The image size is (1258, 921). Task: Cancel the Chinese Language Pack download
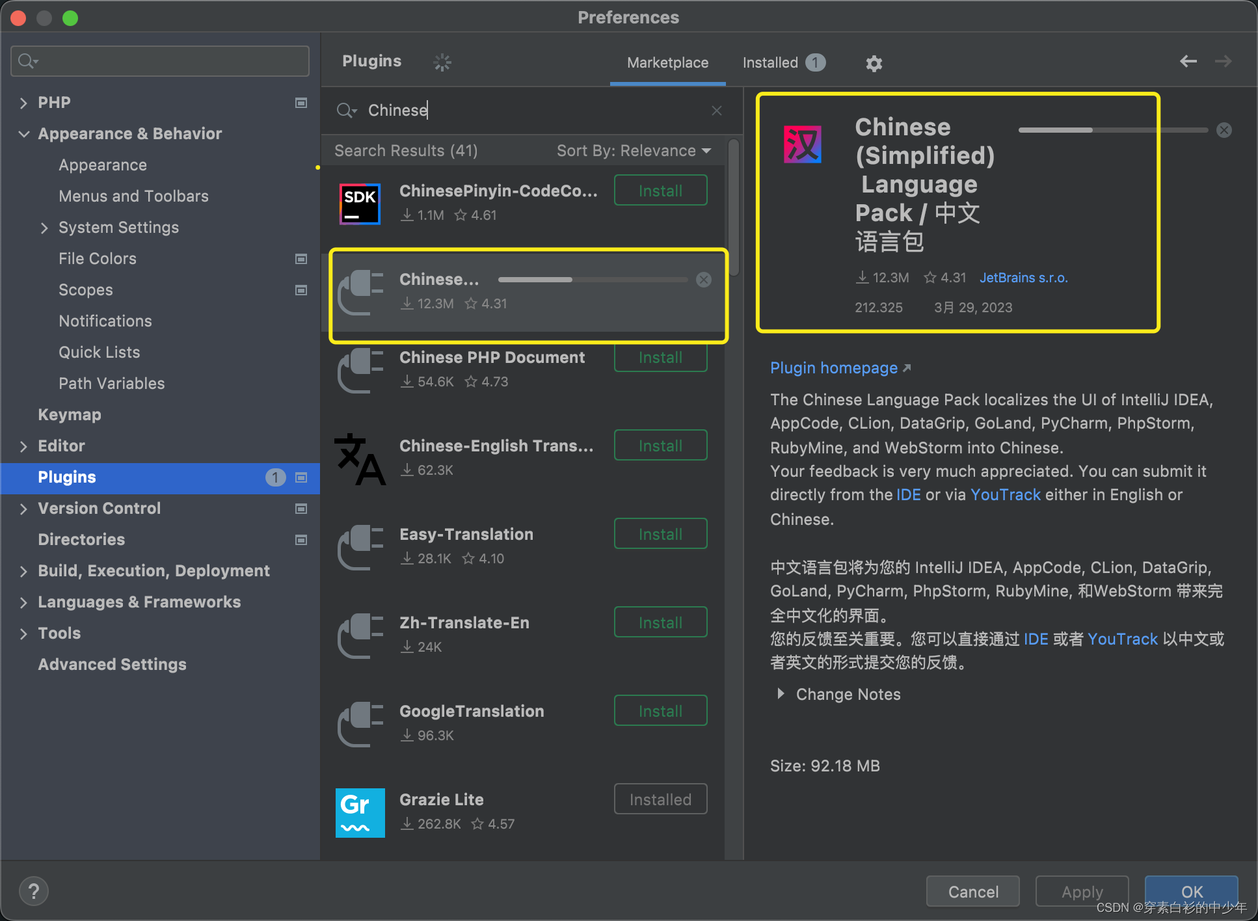(x=1224, y=130)
